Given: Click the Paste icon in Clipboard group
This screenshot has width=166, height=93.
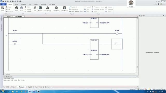Looking at the screenshot, I should (3, 8).
